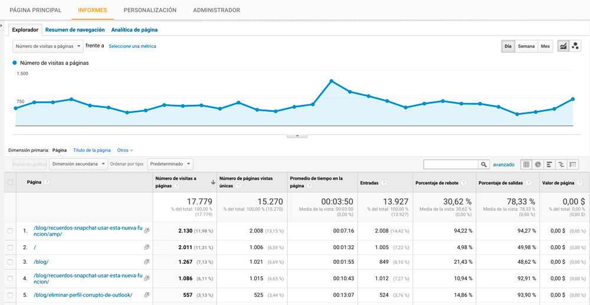Open the PERSONALIZACIÓN top menu
590x305 pixels.
[x=150, y=10]
